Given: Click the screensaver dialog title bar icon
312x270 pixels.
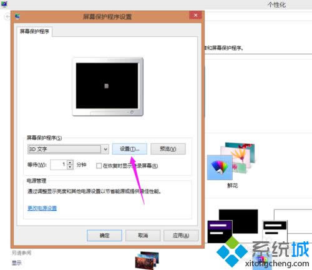Looking at the screenshot, I should coord(17,16).
